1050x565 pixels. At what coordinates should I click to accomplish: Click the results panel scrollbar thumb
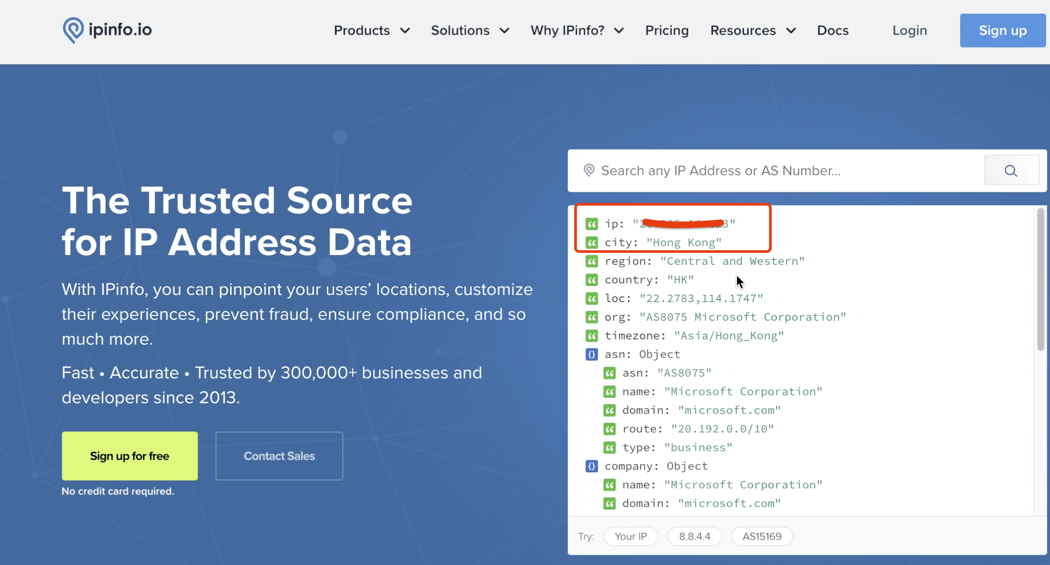(1041, 280)
